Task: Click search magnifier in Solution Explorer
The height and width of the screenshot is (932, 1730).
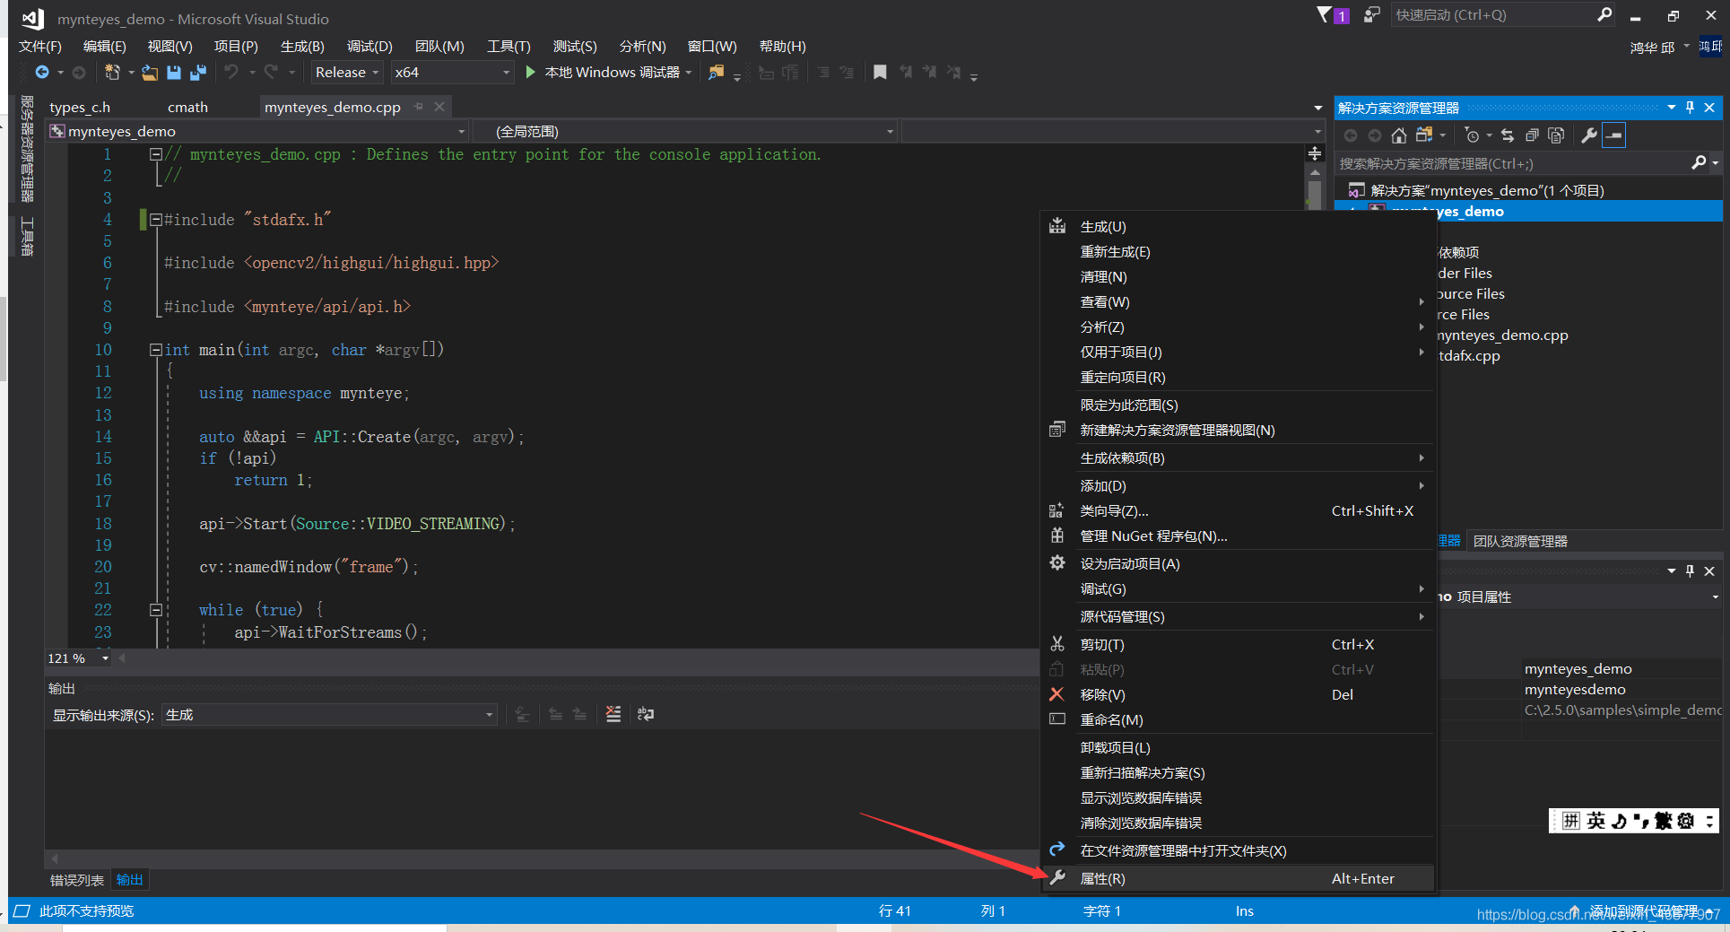Action: coord(1699,163)
